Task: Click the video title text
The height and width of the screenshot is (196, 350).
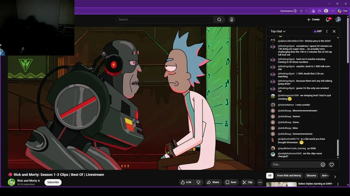Action: 59,175
